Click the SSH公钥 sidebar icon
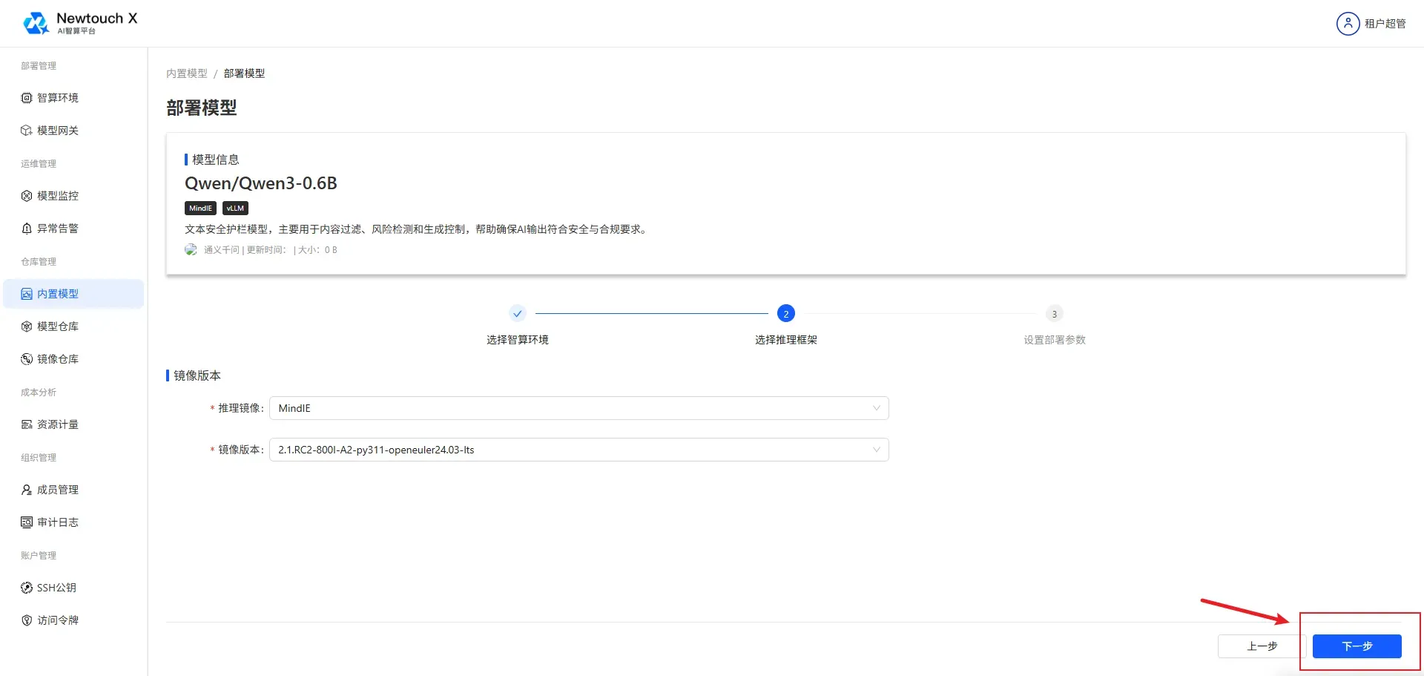 pyautogui.click(x=27, y=588)
